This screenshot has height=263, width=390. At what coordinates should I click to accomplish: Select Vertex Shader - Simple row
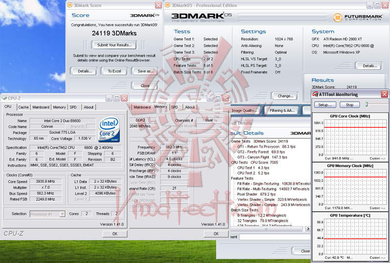coord(272,199)
